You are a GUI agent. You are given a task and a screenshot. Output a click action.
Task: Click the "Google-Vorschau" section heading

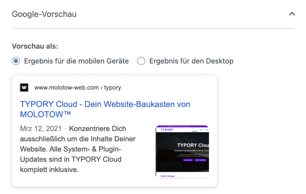(44, 14)
